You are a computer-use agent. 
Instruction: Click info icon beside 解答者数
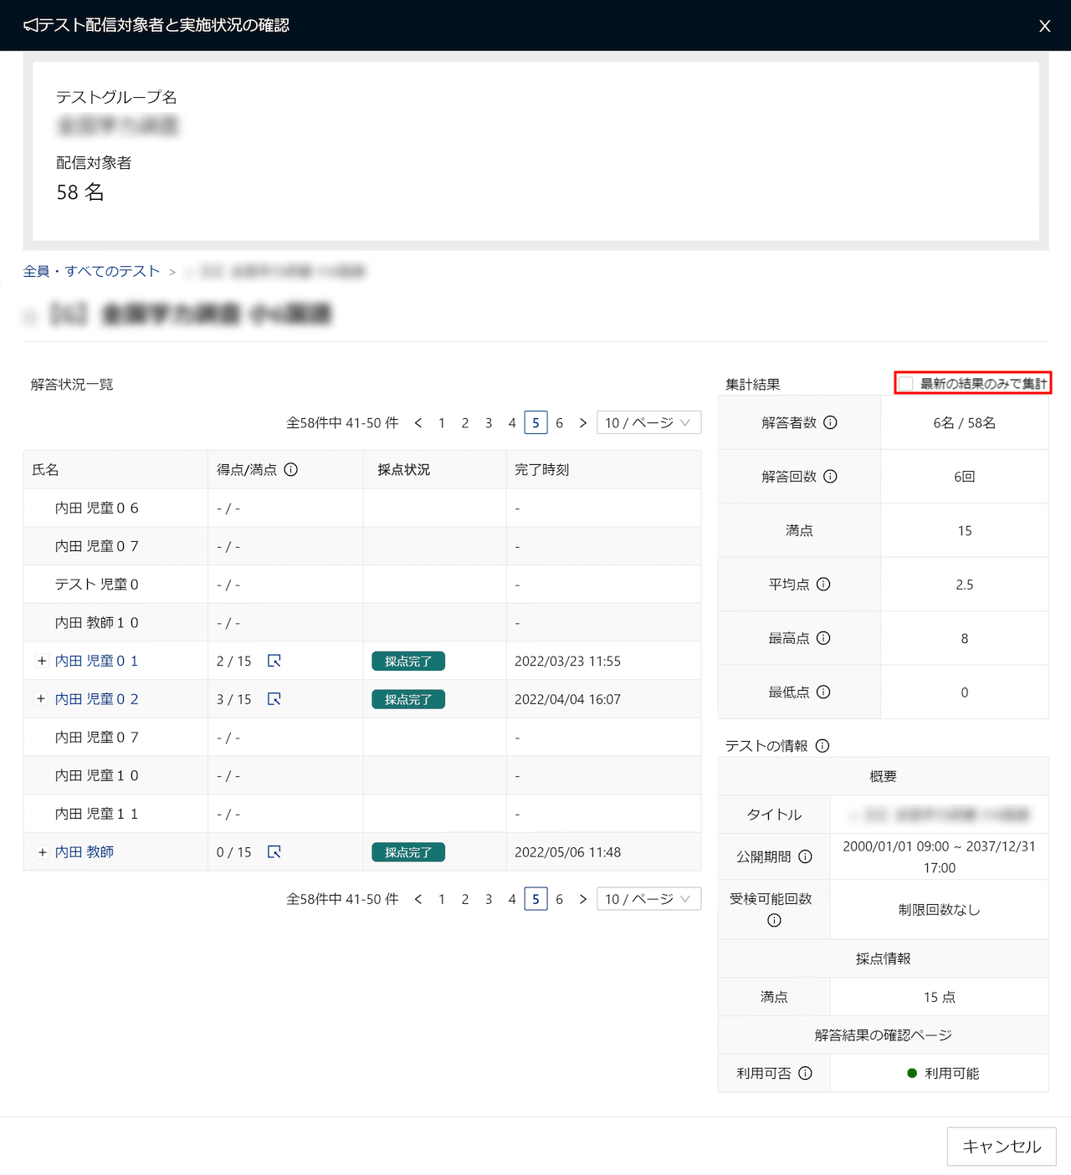click(x=830, y=423)
